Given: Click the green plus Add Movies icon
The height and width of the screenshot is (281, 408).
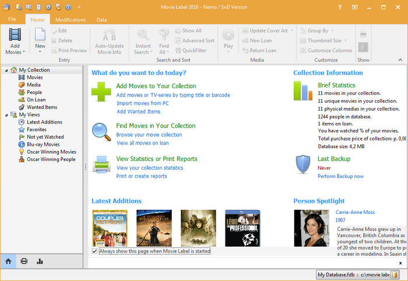Looking at the screenshot, I should click(x=101, y=92).
